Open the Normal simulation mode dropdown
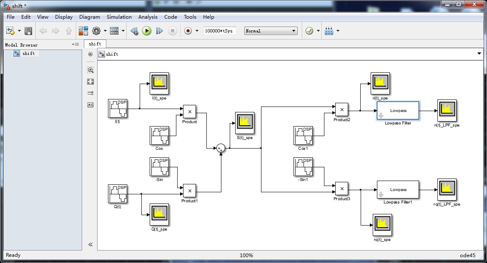 (x=271, y=31)
